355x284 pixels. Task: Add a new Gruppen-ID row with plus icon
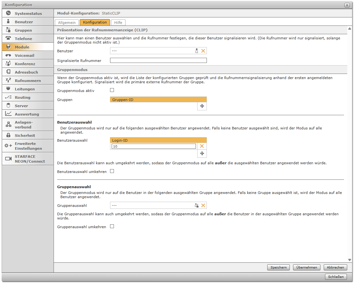coord(202,106)
